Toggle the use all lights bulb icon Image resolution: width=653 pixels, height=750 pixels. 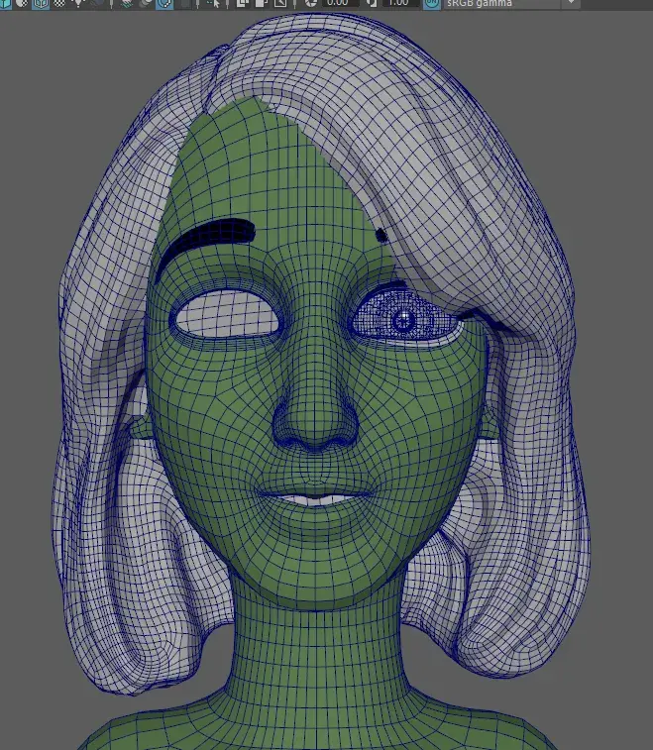(78, 3)
